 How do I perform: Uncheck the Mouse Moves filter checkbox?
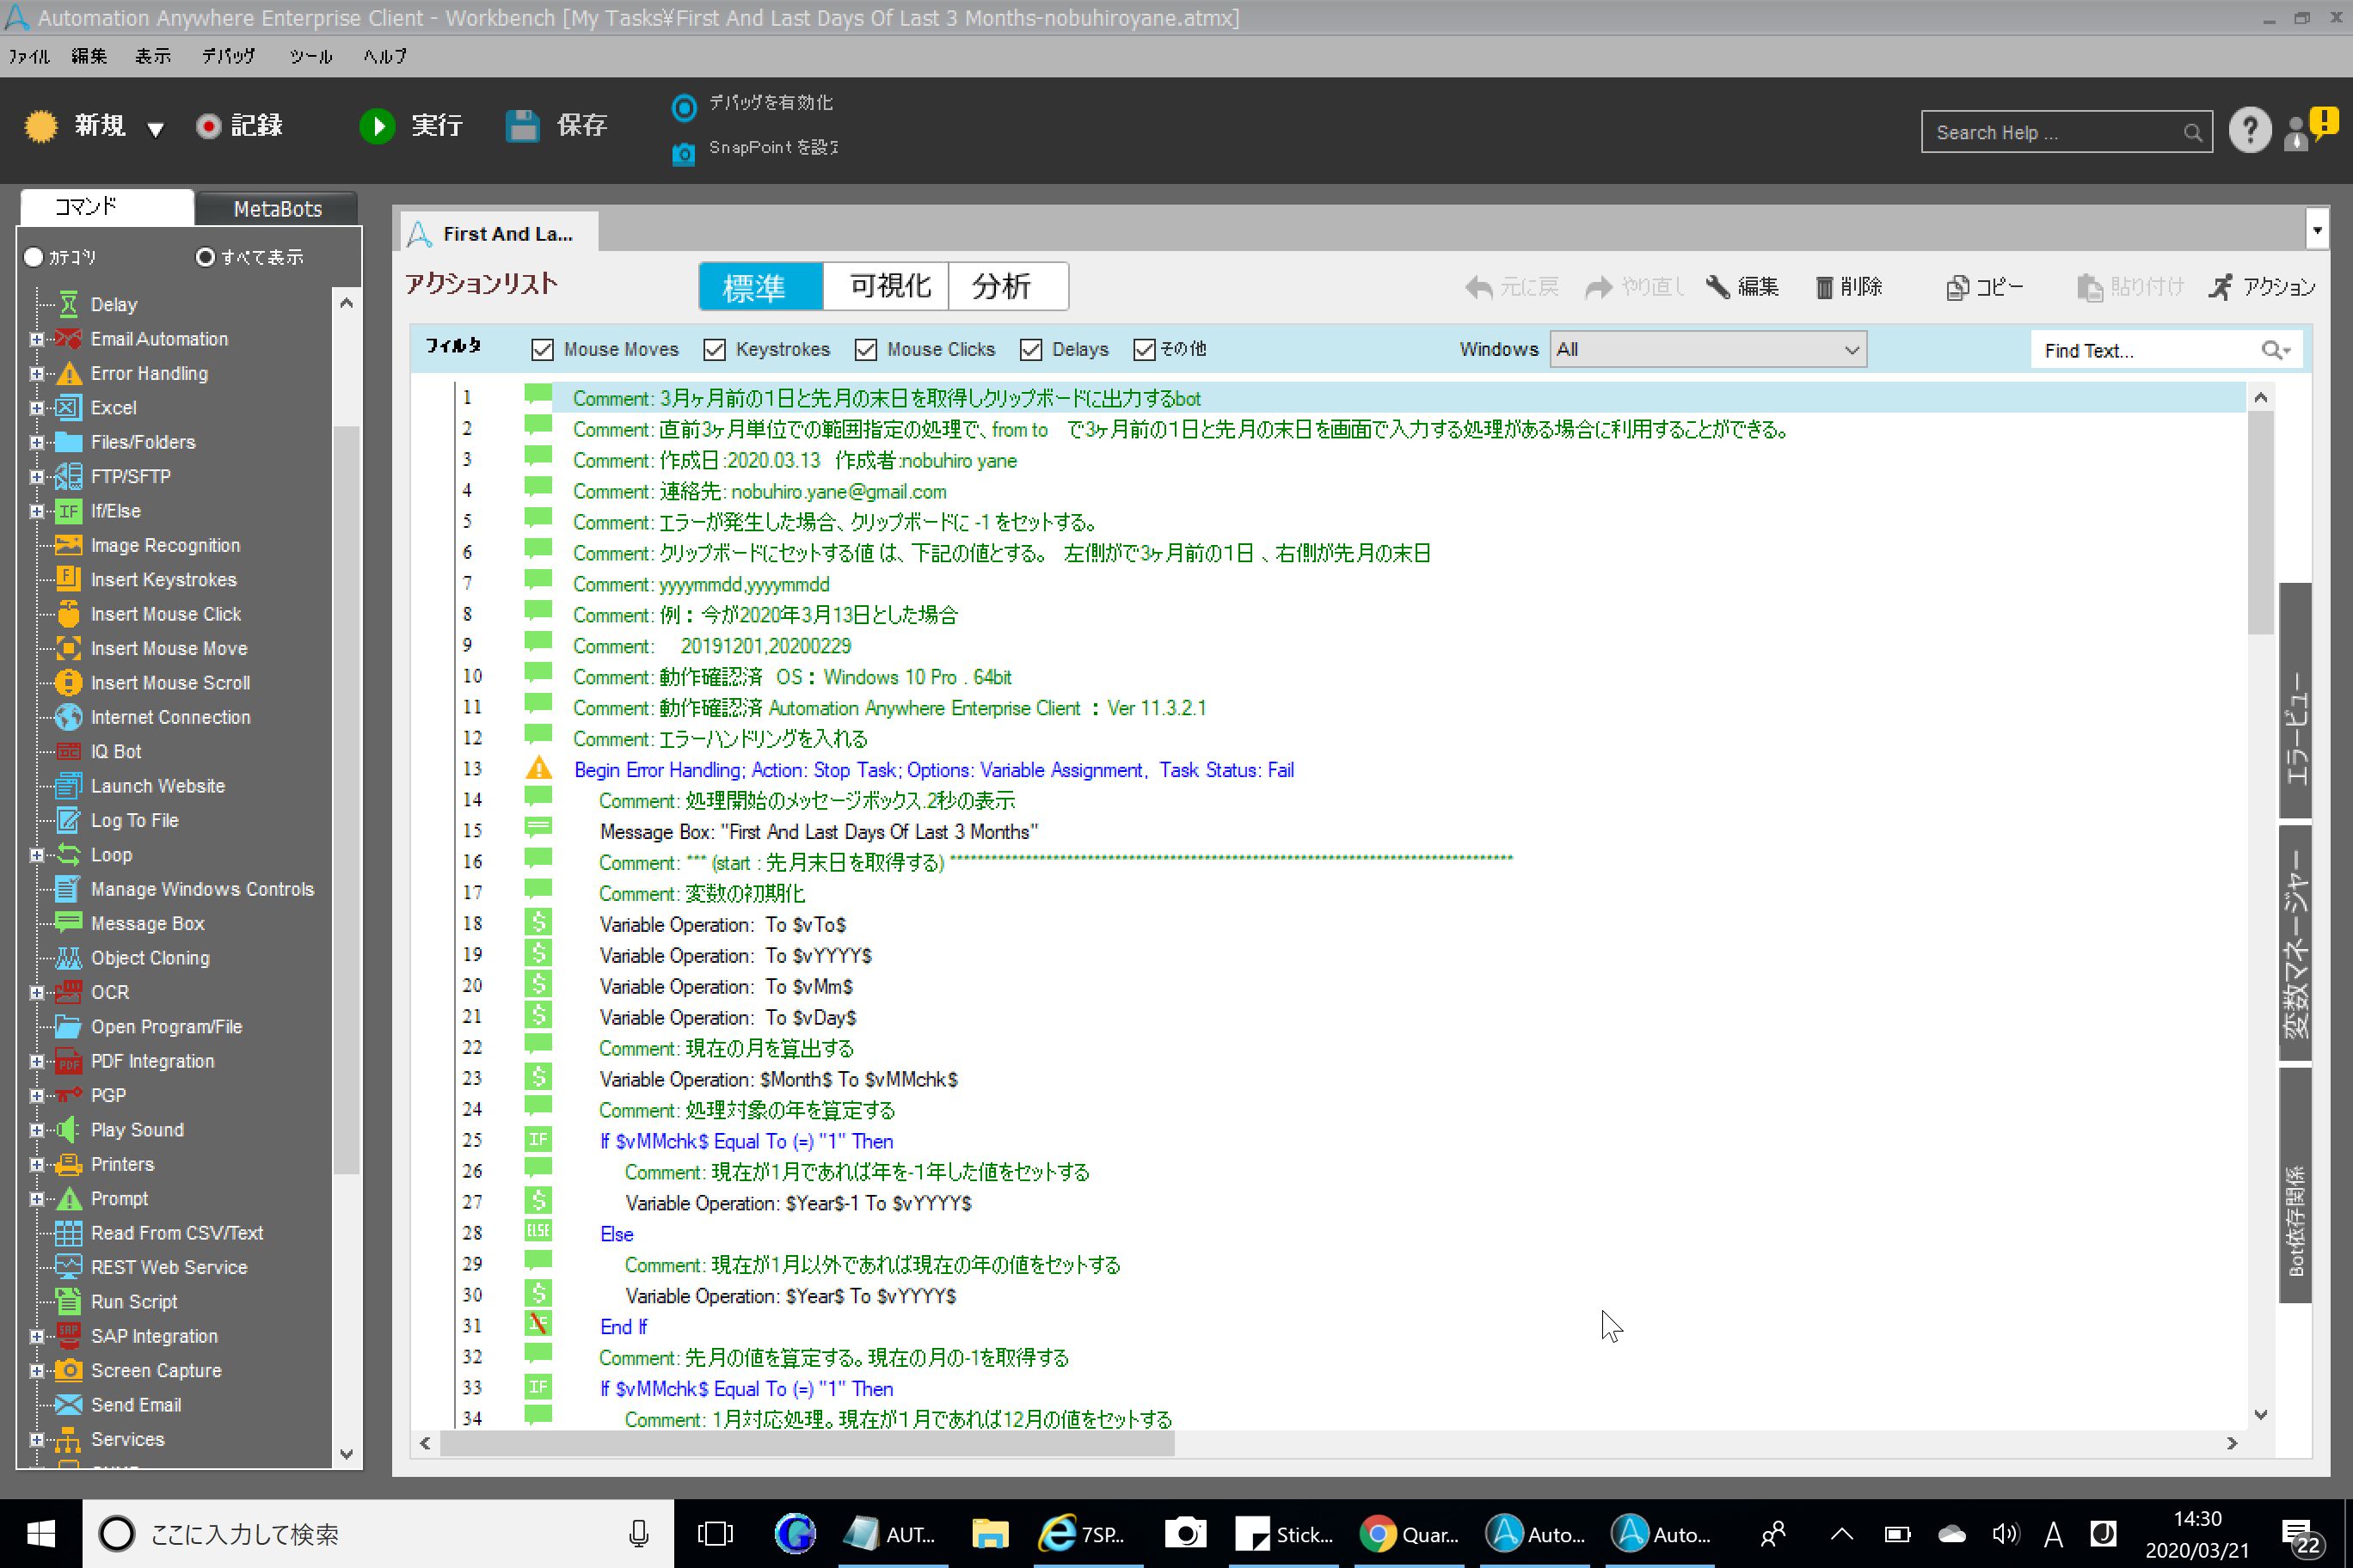(x=542, y=349)
